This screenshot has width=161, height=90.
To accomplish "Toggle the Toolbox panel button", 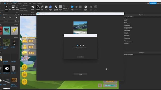I will pos(38,8).
